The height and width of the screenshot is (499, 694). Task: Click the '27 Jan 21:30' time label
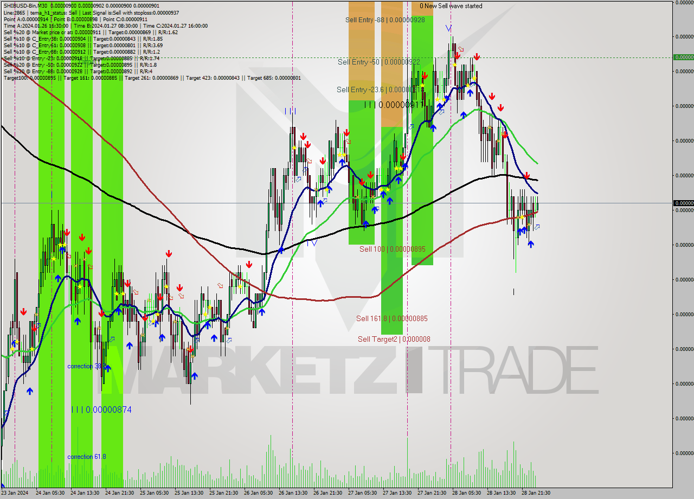pos(432,493)
